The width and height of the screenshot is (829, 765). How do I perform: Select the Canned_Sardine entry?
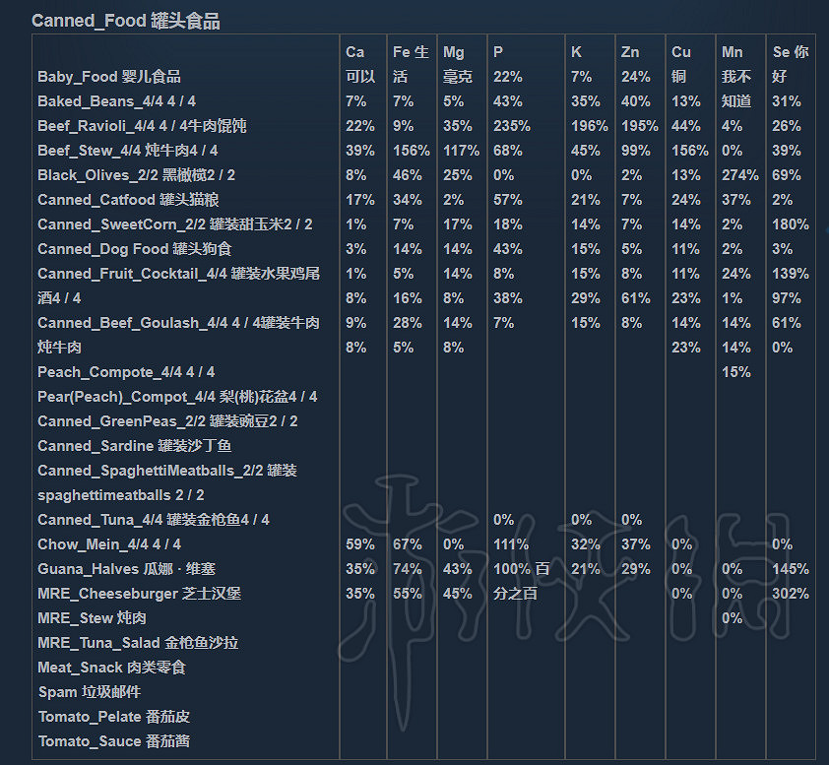(135, 446)
